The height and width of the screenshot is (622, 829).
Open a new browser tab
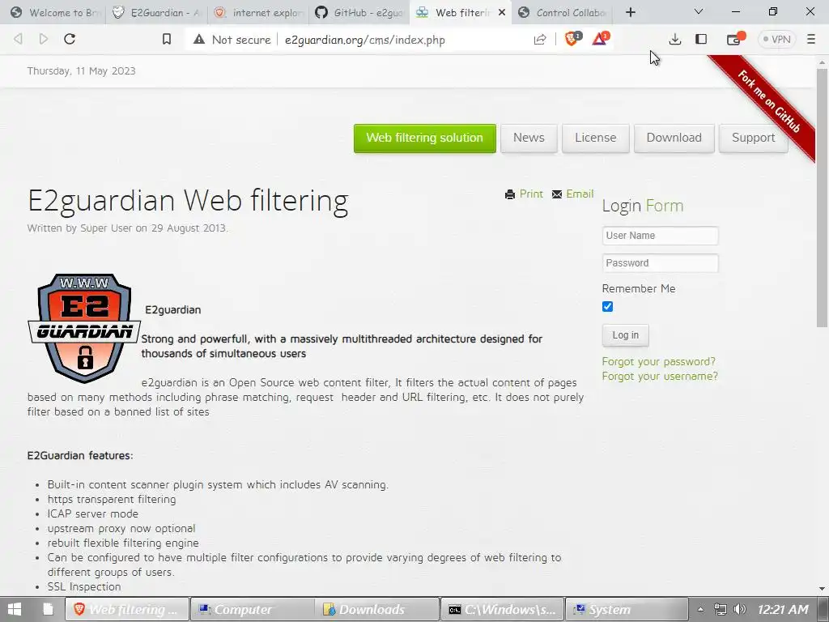(x=630, y=12)
